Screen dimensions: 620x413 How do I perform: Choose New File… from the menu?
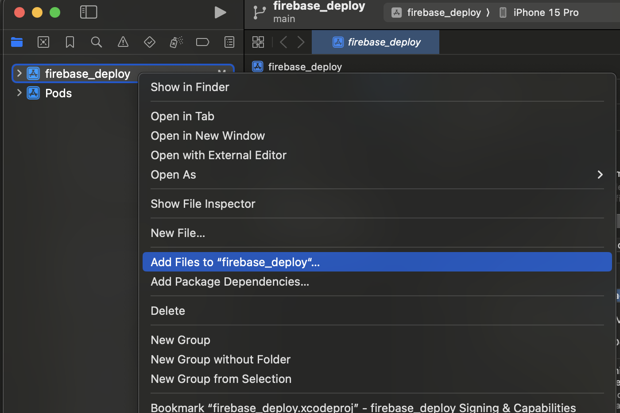tap(377, 233)
